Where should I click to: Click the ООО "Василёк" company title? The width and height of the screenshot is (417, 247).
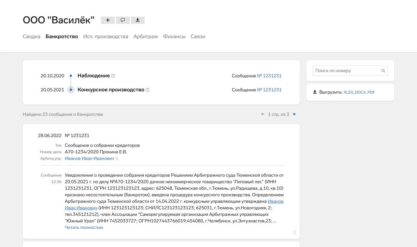59,20
